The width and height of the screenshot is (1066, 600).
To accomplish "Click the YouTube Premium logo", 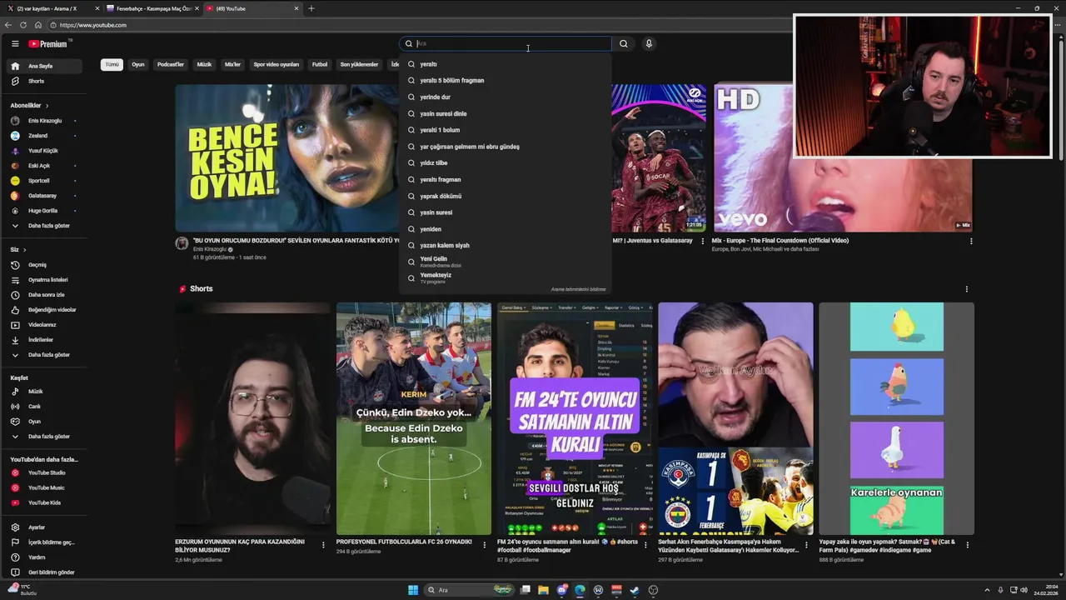I will pyautogui.click(x=48, y=43).
